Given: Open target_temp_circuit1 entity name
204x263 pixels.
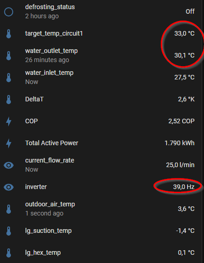Looking at the screenshot, I should [x=54, y=33].
